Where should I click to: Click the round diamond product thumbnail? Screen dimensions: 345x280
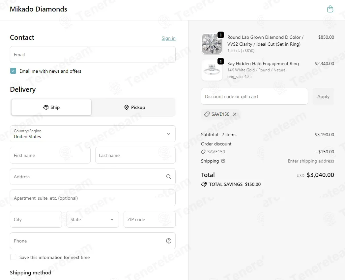[212, 44]
